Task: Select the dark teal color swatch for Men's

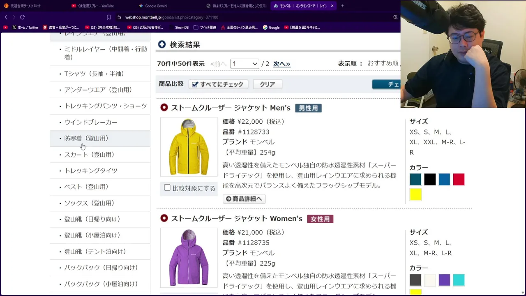Action: click(x=415, y=179)
